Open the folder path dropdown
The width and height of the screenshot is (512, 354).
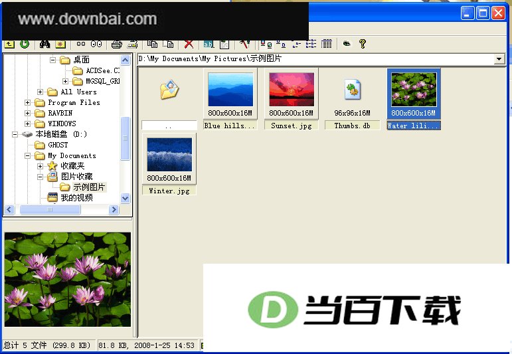[499, 59]
